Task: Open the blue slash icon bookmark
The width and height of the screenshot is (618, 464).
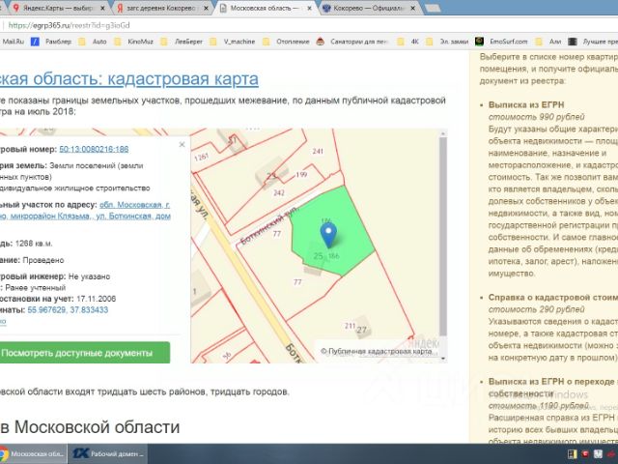Action: tap(35, 42)
